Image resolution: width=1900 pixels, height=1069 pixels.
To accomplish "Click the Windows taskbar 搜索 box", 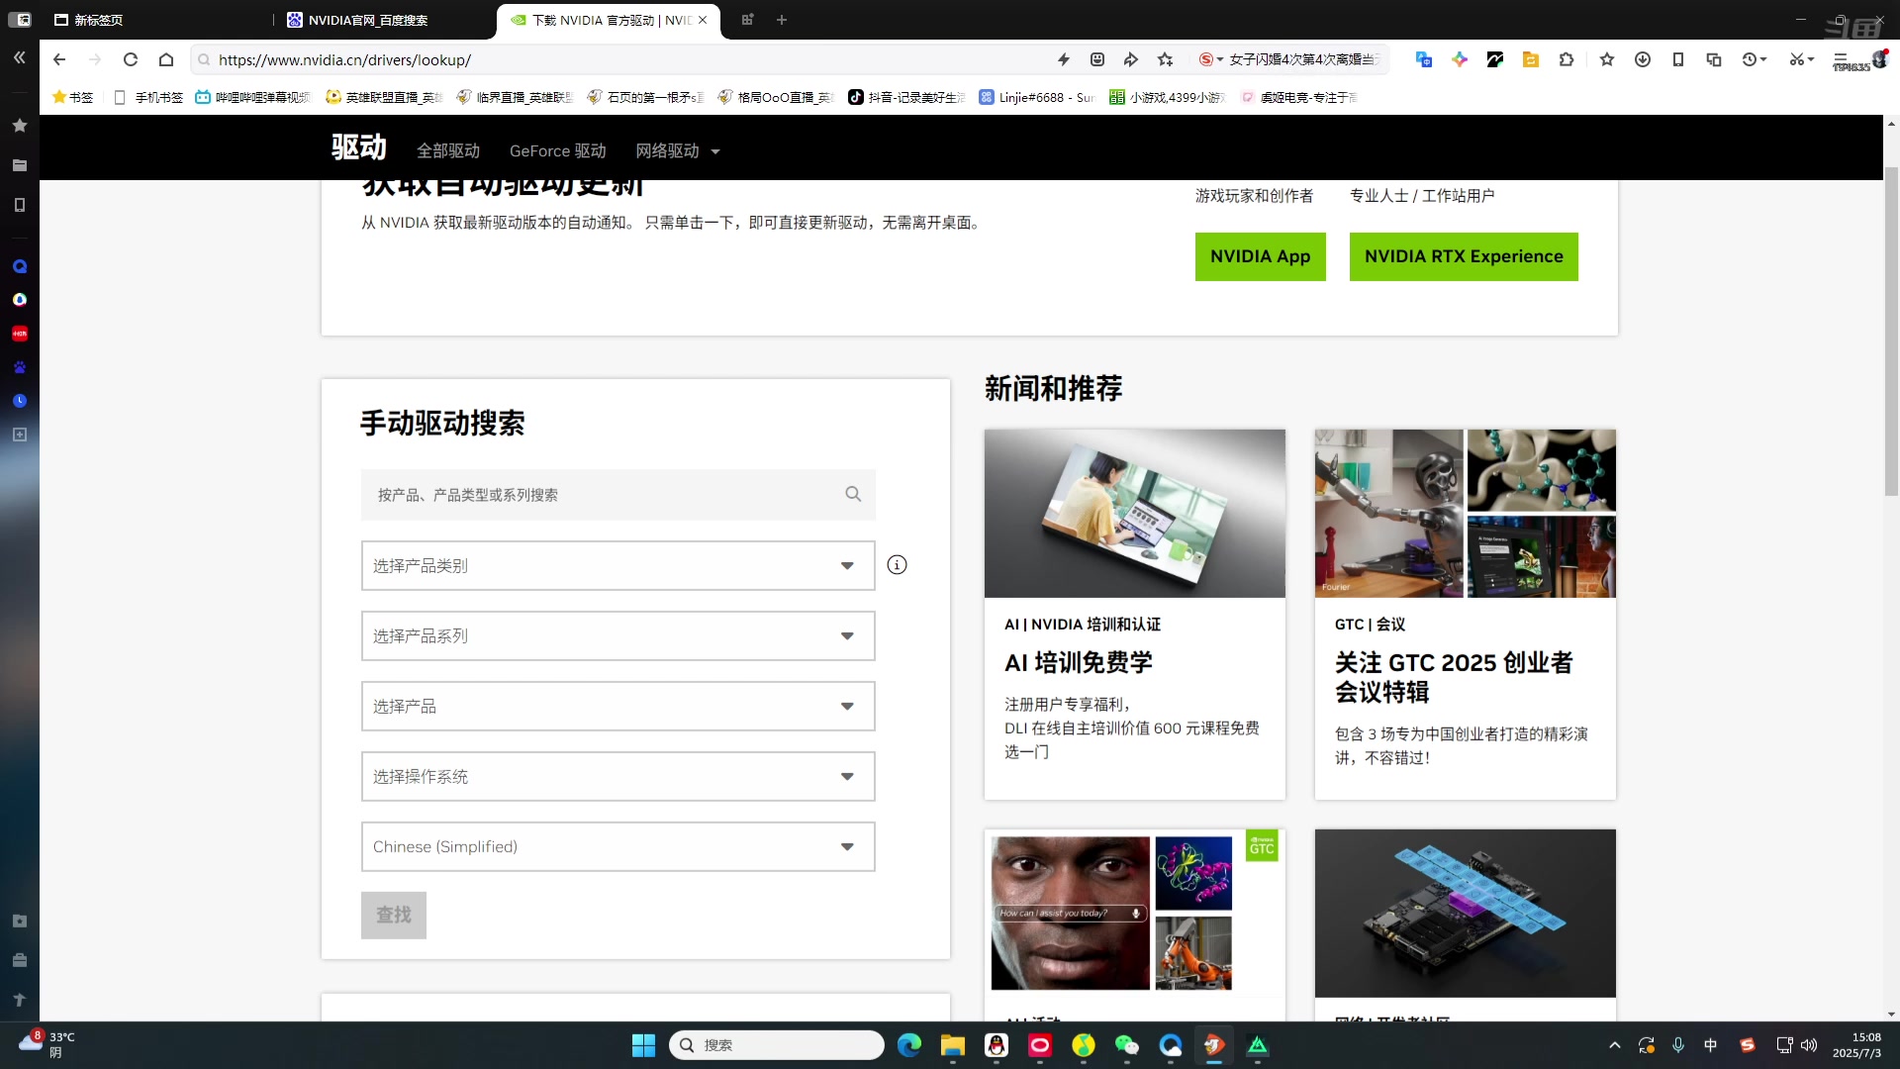I will (x=777, y=1045).
